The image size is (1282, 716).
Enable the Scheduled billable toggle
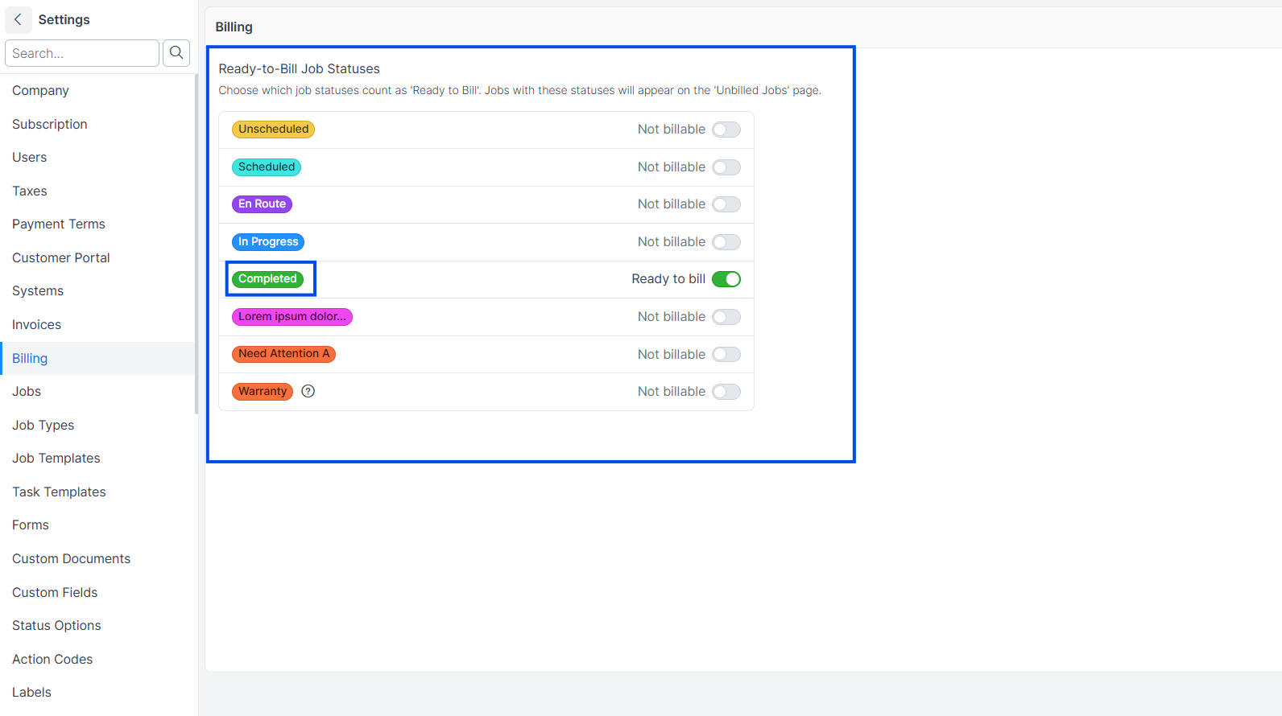point(726,167)
